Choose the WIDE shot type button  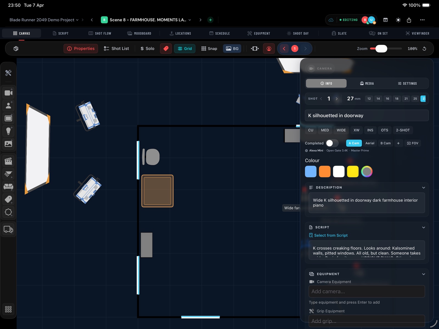coord(341,130)
